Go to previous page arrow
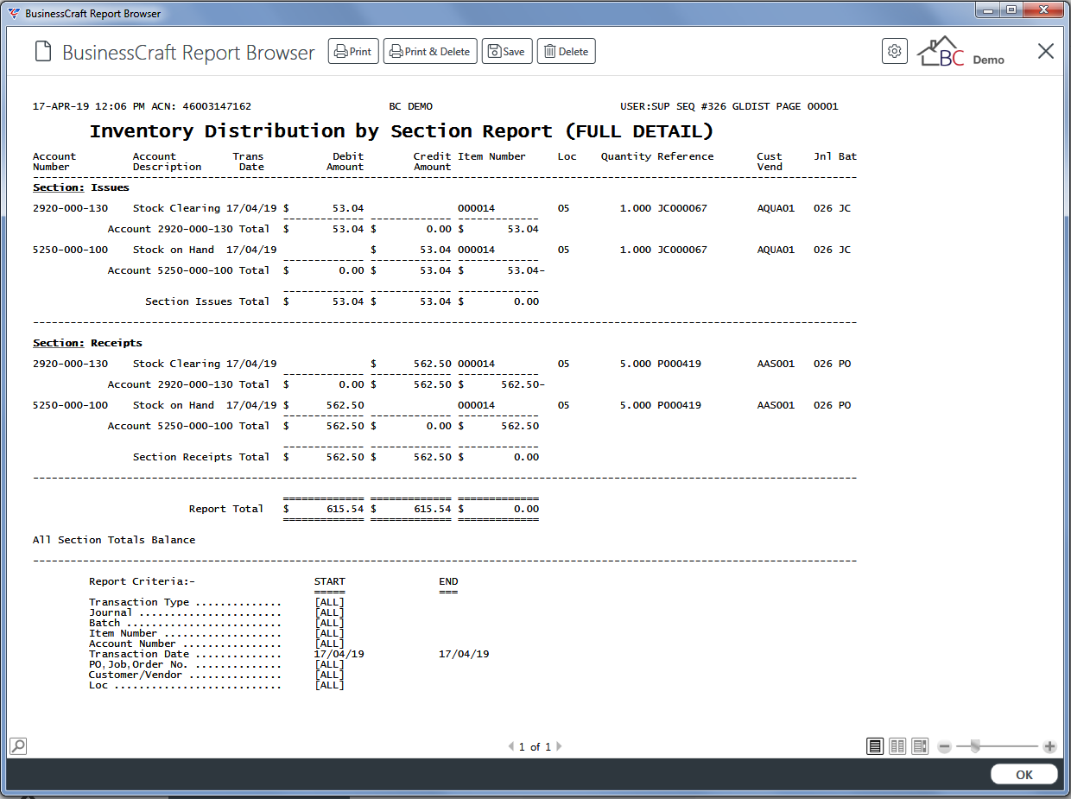The height and width of the screenshot is (799, 1071). tap(511, 747)
